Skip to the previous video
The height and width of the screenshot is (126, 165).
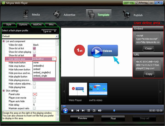pos(78,111)
